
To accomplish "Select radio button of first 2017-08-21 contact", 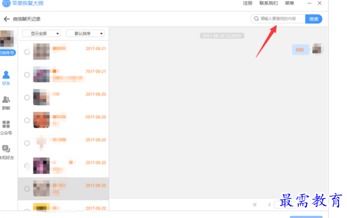I will tap(27, 52).
